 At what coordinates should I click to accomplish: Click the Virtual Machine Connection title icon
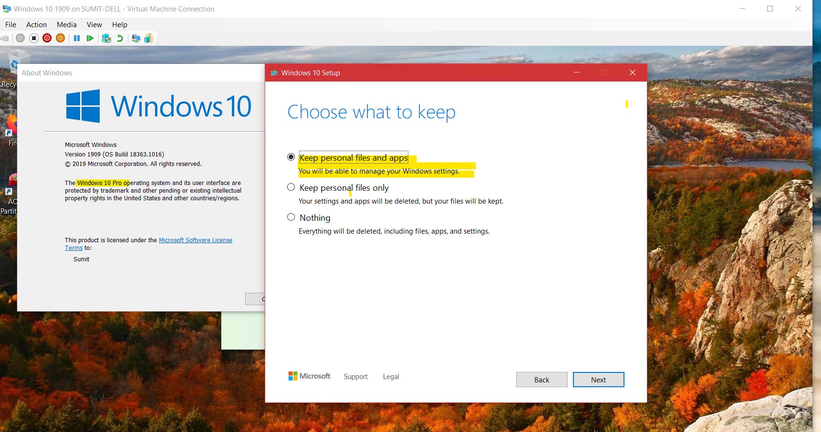coord(7,9)
